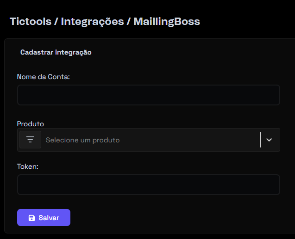Click the 'Produto' field label
The image size is (295, 239).
(30, 124)
